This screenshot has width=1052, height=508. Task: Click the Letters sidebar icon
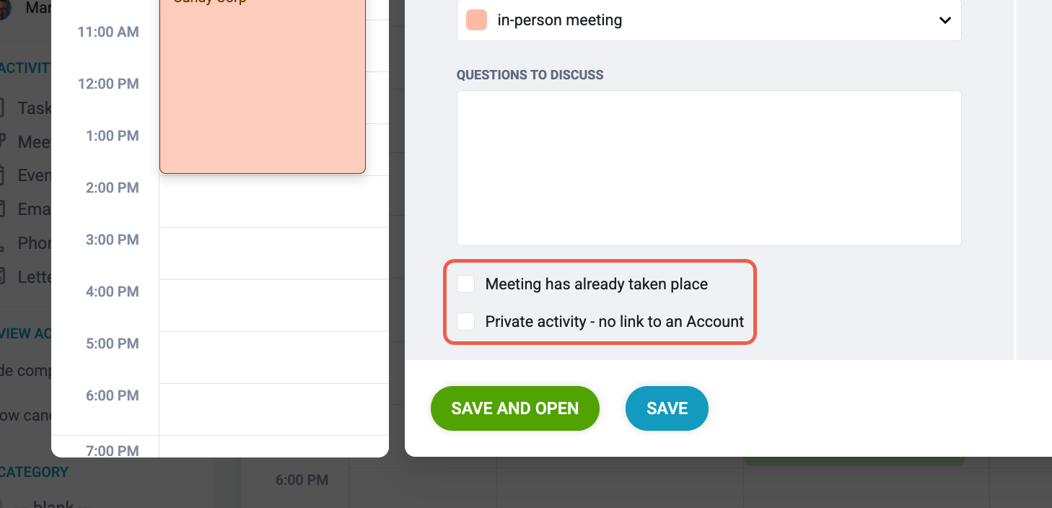click(2, 276)
